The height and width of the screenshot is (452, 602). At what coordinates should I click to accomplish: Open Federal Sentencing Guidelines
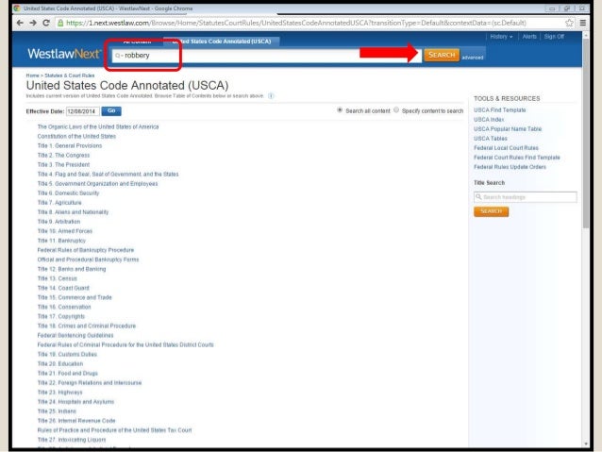click(x=75, y=335)
